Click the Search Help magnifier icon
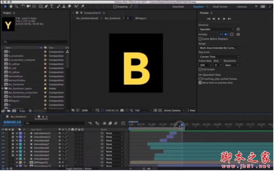Image resolution: width=275 pixels, height=171 pixels. coord(270,7)
